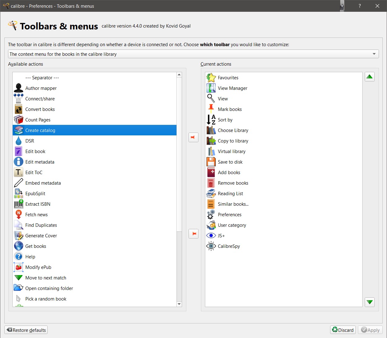Select the View magnifier icon

[x=211, y=99]
